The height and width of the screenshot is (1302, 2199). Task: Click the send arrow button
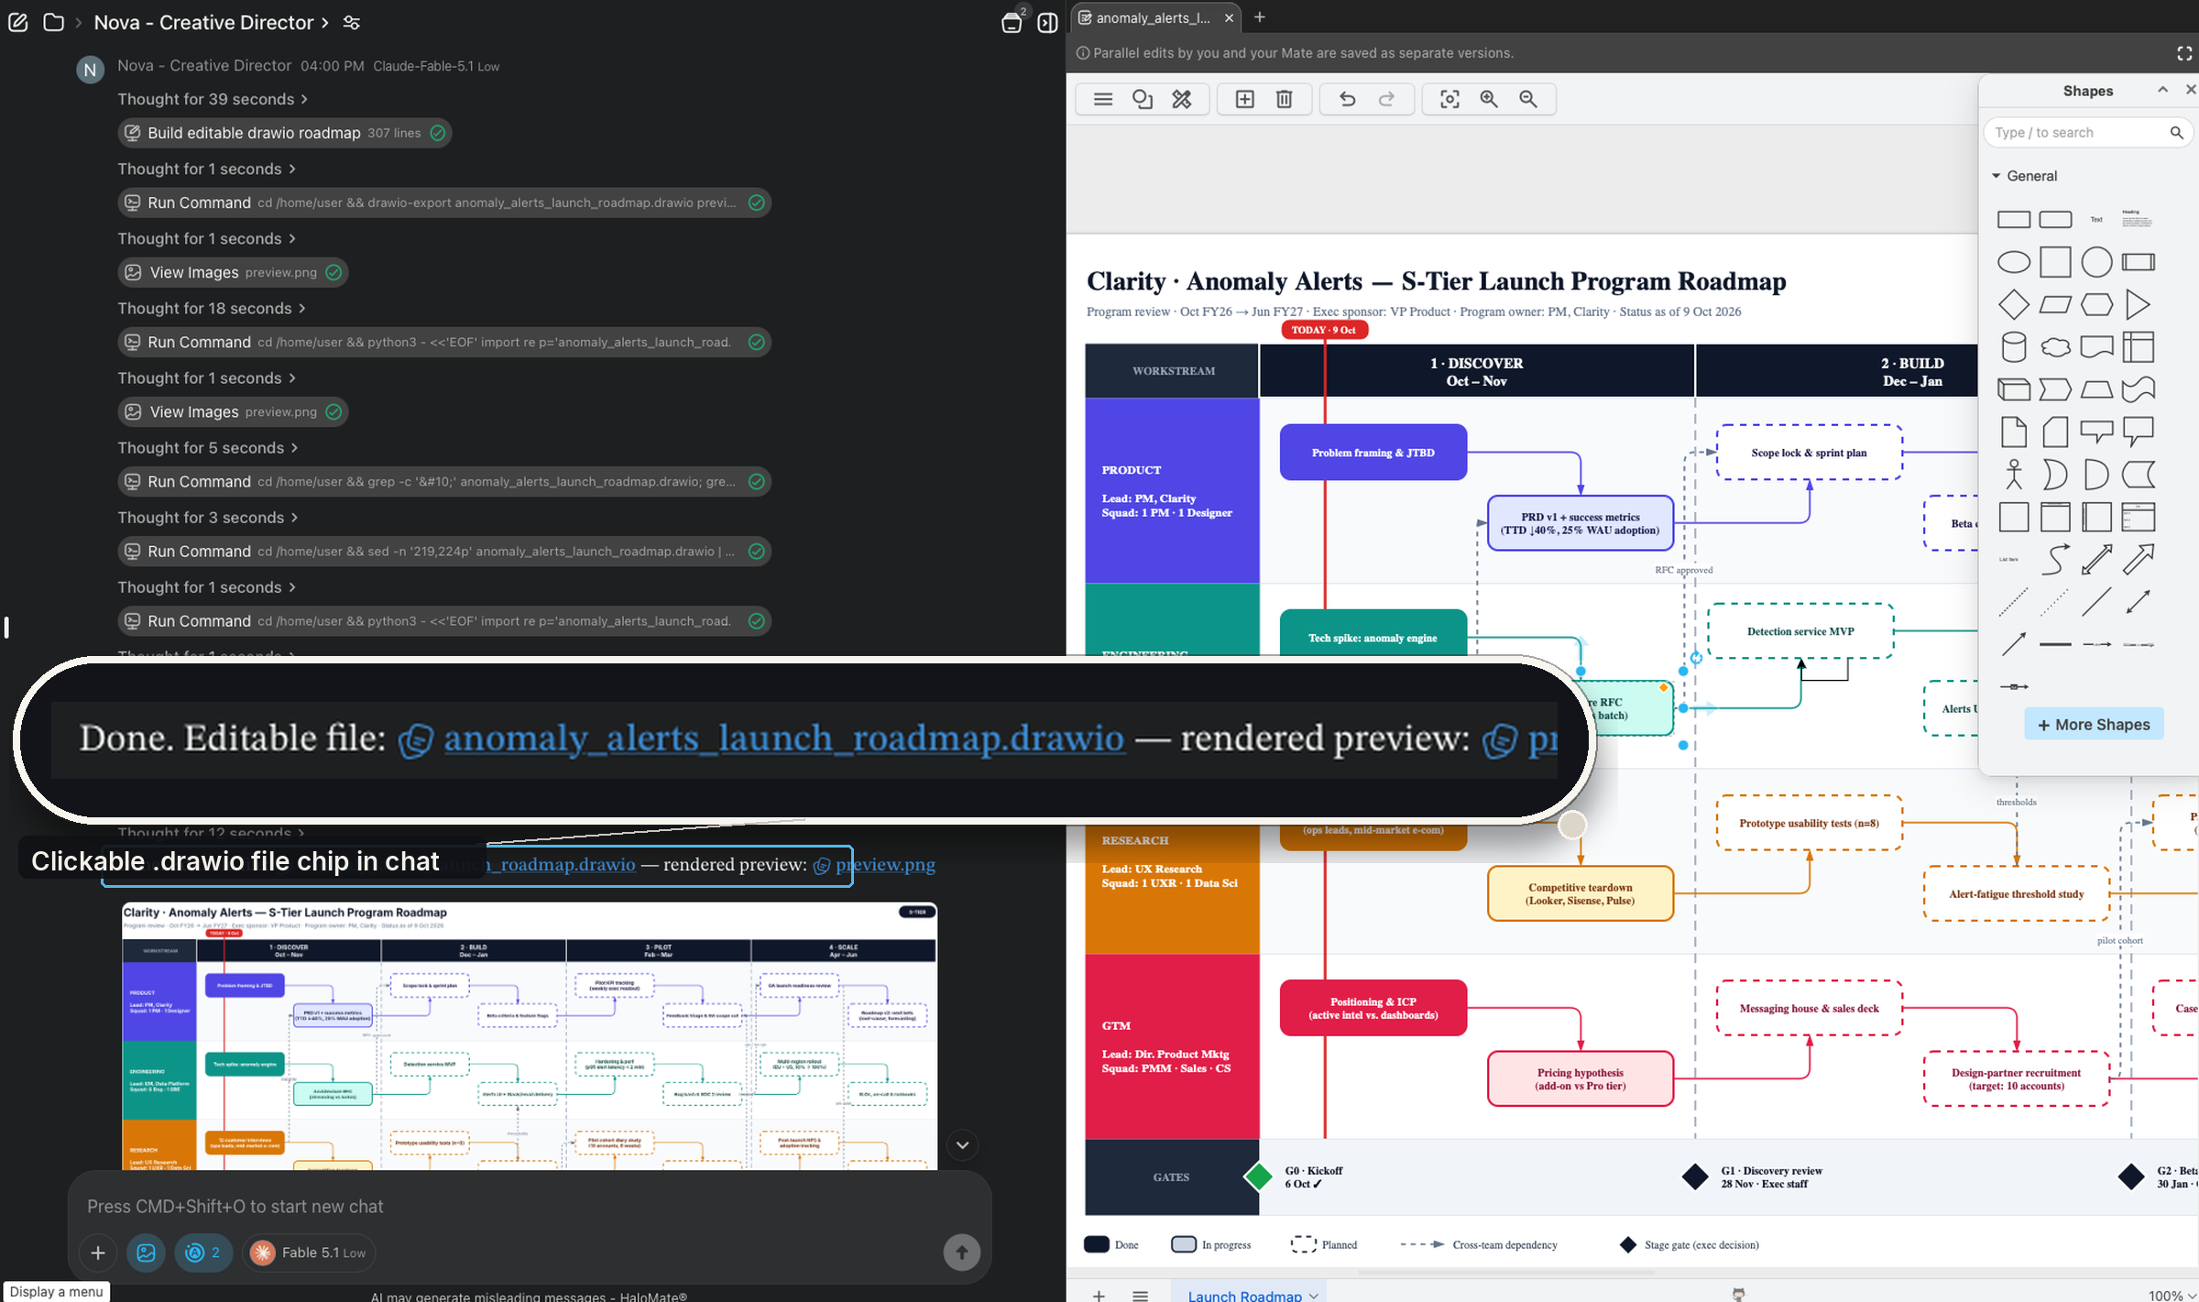coord(961,1253)
